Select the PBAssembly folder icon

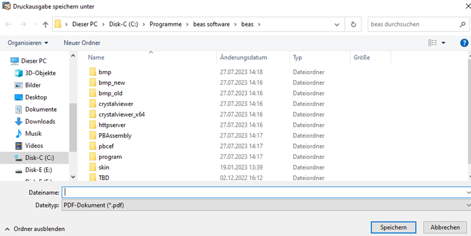pyautogui.click(x=92, y=135)
